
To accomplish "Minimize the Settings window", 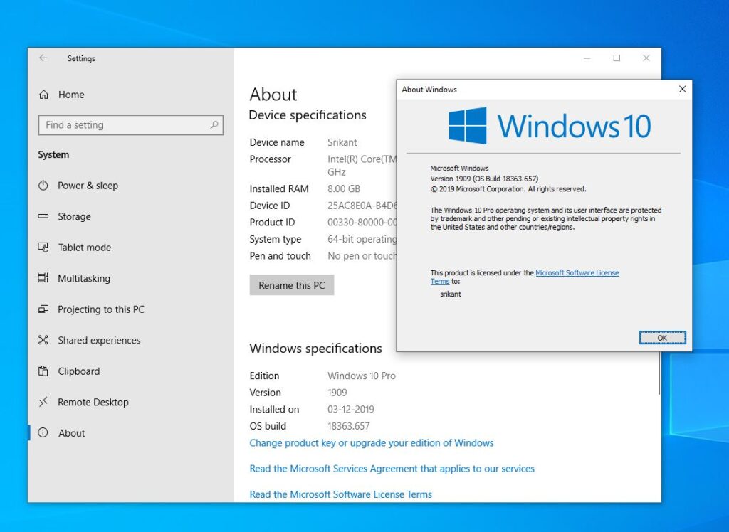I will tap(587, 58).
